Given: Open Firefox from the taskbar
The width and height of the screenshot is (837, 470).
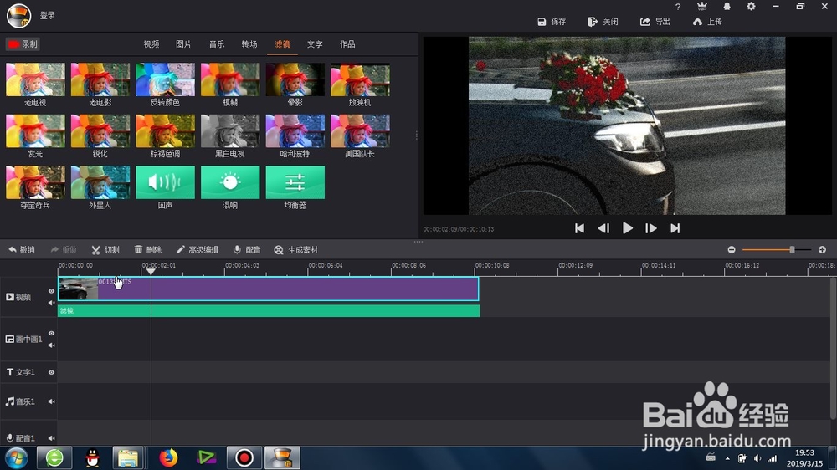Looking at the screenshot, I should point(168,457).
